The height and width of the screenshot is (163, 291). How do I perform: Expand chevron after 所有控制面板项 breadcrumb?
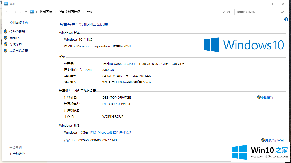(x=83, y=12)
